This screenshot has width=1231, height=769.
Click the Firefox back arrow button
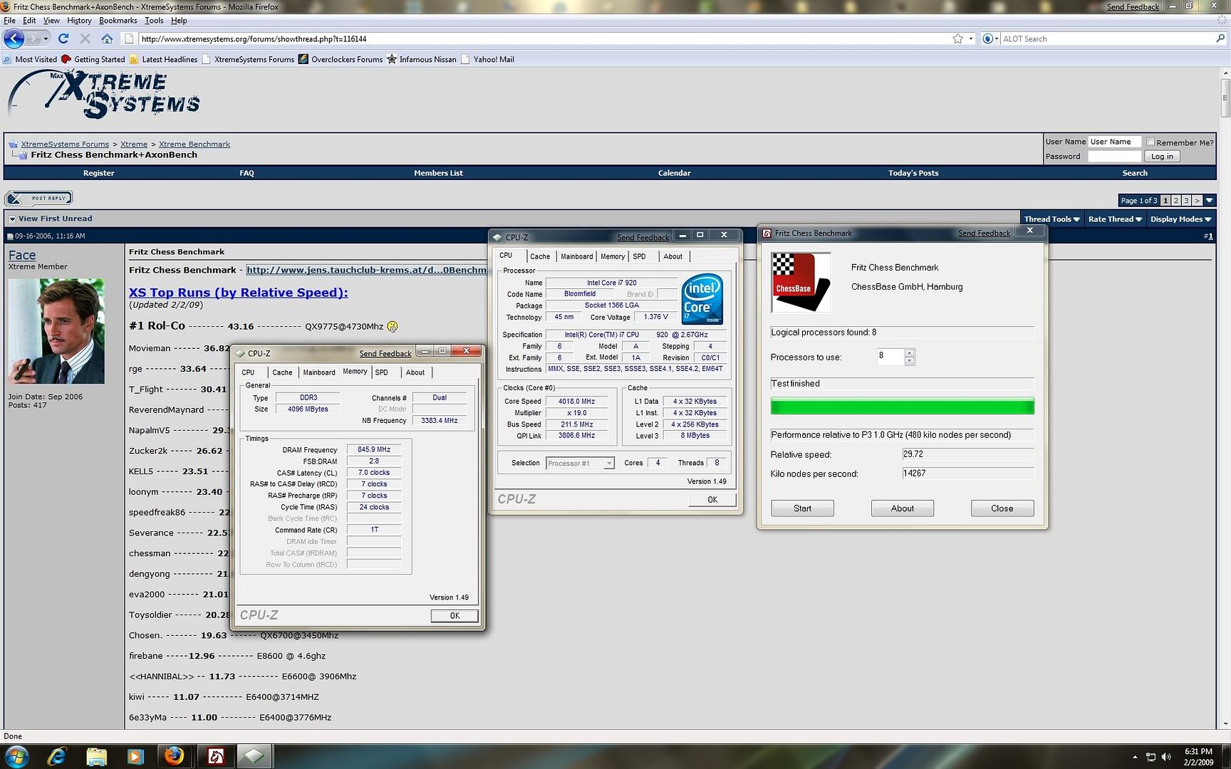(x=14, y=38)
